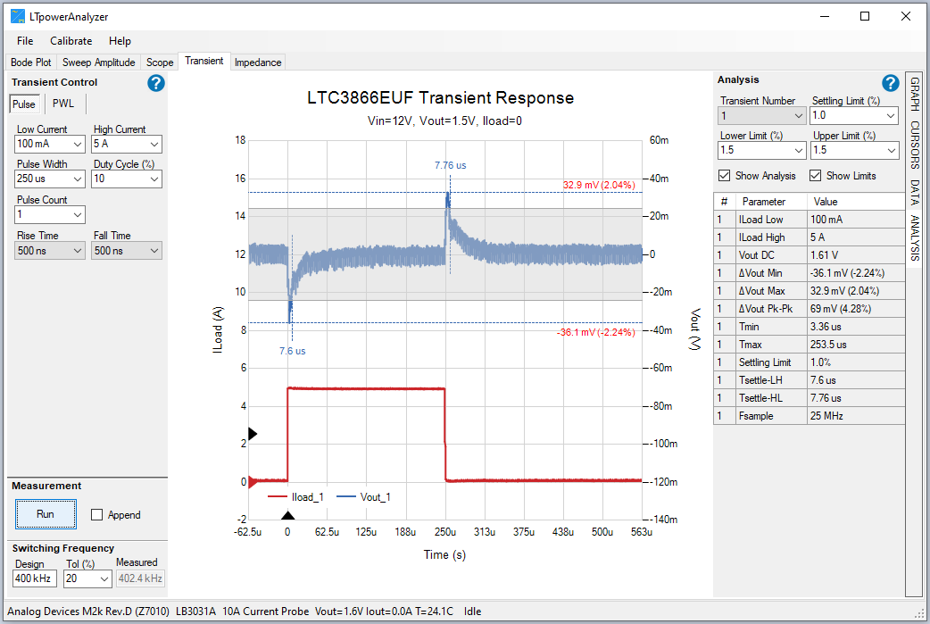This screenshot has width=930, height=624.
Task: Switch to the Impedance tab
Action: 258,62
